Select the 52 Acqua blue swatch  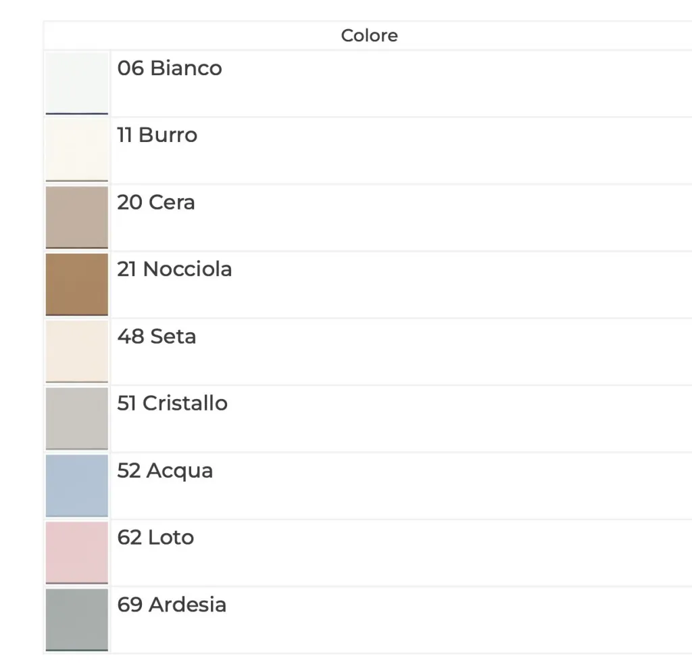[x=77, y=486]
